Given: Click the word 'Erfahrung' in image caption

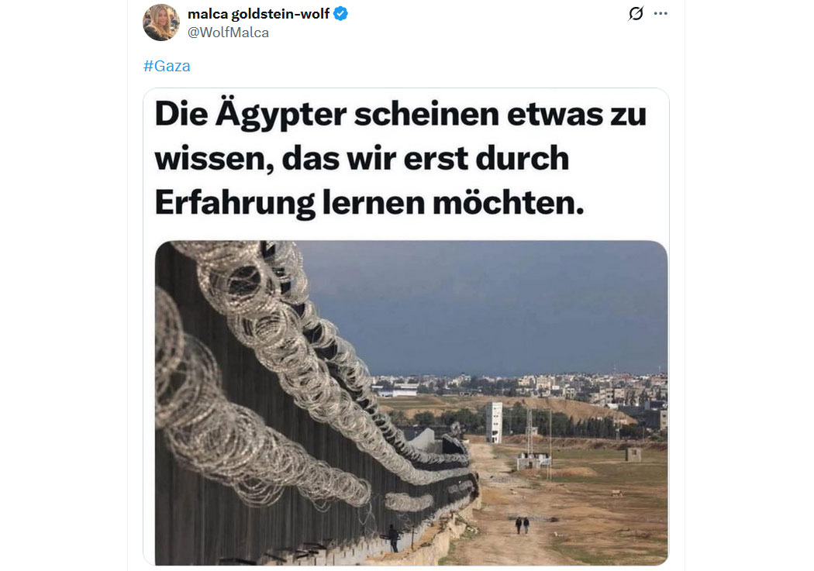Looking at the screenshot, I should (x=235, y=202).
